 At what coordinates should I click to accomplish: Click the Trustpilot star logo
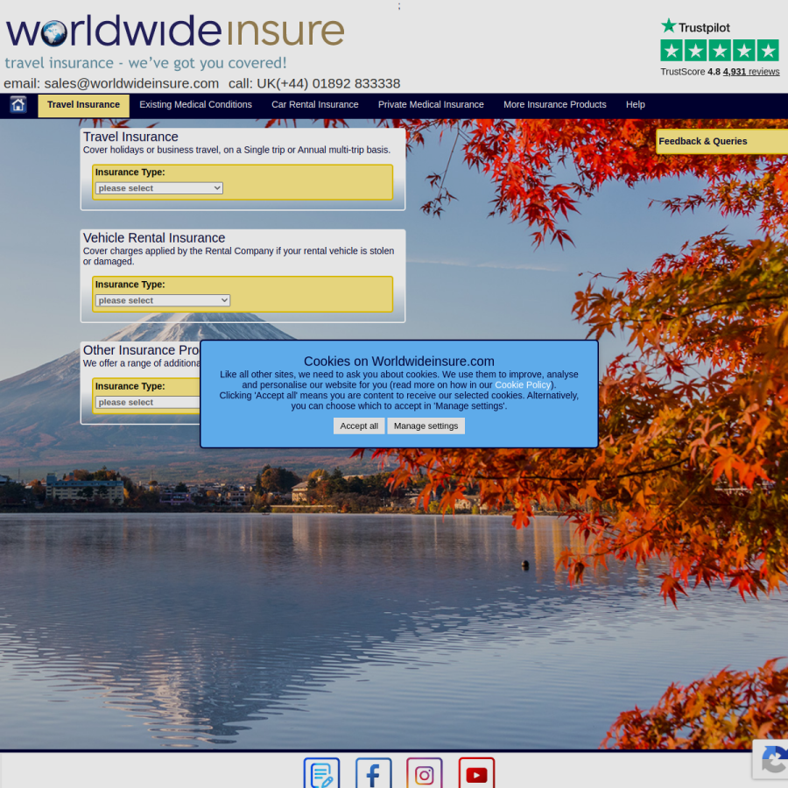695,26
